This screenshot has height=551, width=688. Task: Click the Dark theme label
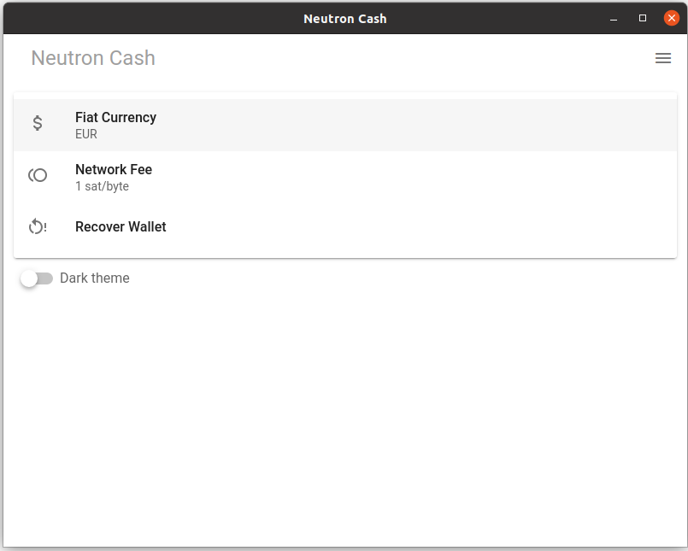(x=95, y=278)
